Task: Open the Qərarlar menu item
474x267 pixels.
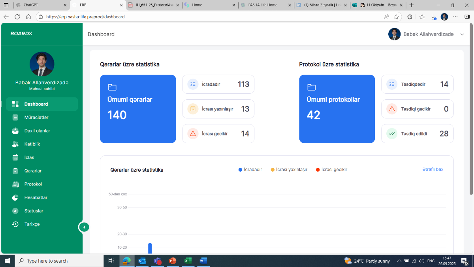Action: click(x=33, y=171)
